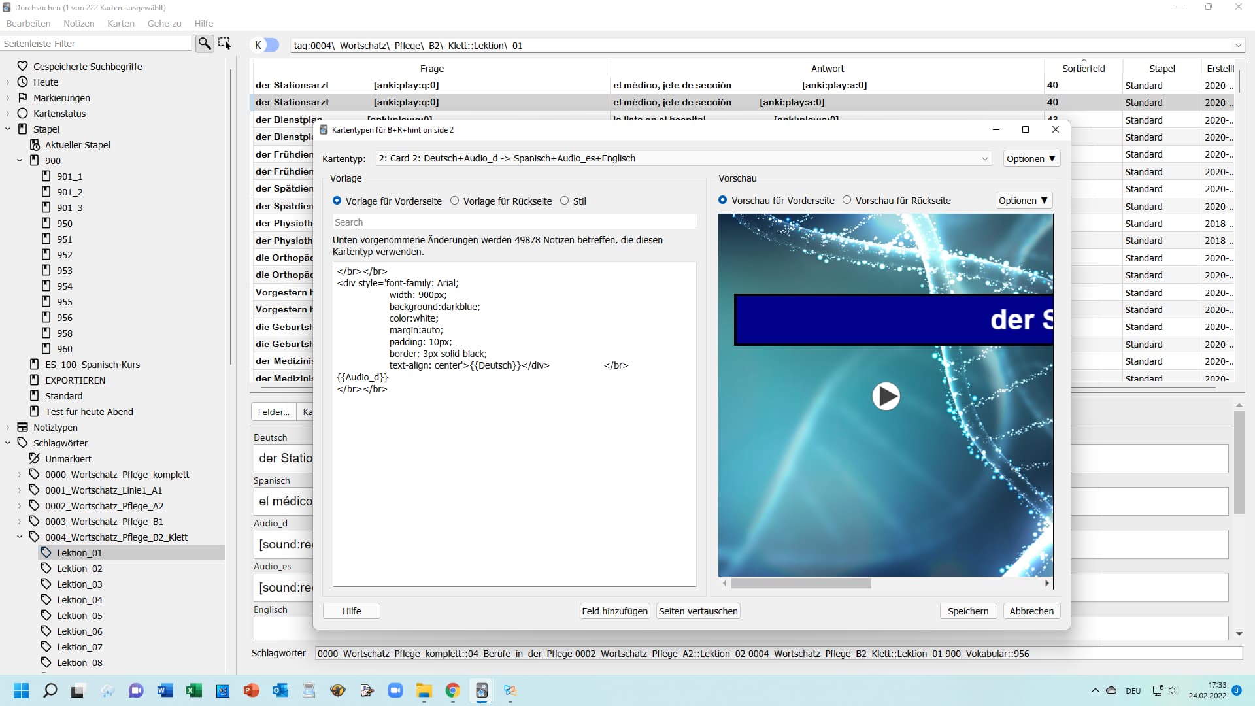Select Vorlage für Rückseite radio button
This screenshot has height=706, width=1255.
coord(455,201)
